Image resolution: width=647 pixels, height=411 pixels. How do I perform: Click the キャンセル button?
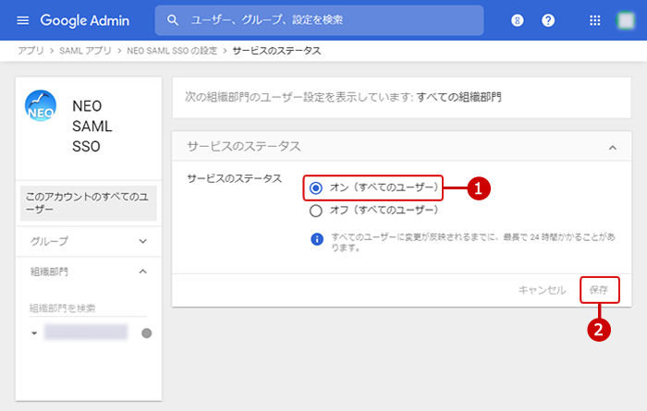click(542, 290)
